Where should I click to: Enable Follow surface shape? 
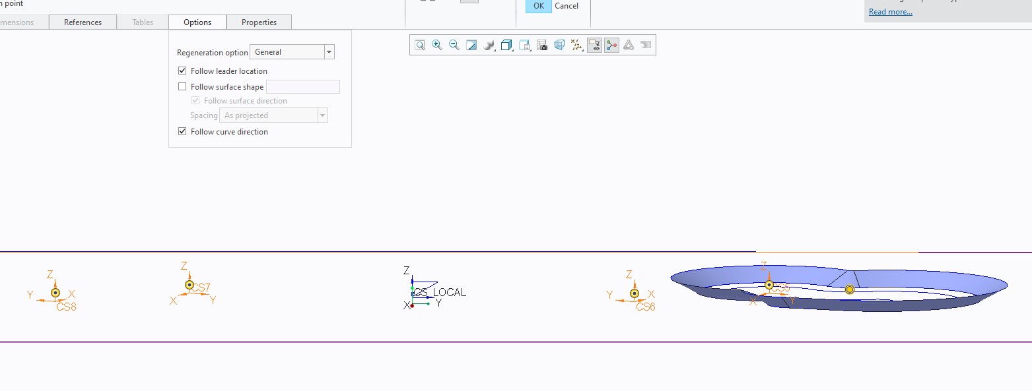(182, 86)
